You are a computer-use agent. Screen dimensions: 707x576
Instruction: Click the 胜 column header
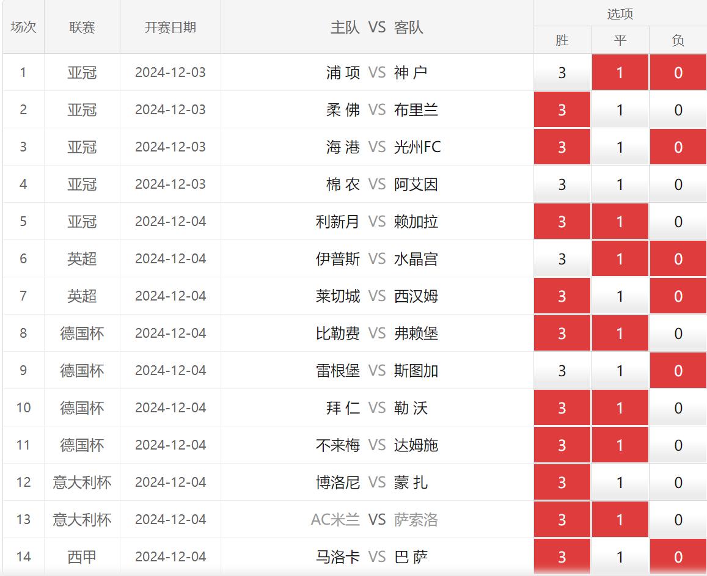point(562,40)
